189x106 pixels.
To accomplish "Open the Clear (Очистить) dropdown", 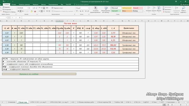I will 167,12.
